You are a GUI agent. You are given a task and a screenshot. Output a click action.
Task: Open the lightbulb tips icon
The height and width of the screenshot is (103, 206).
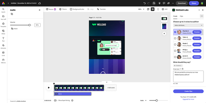160,3
